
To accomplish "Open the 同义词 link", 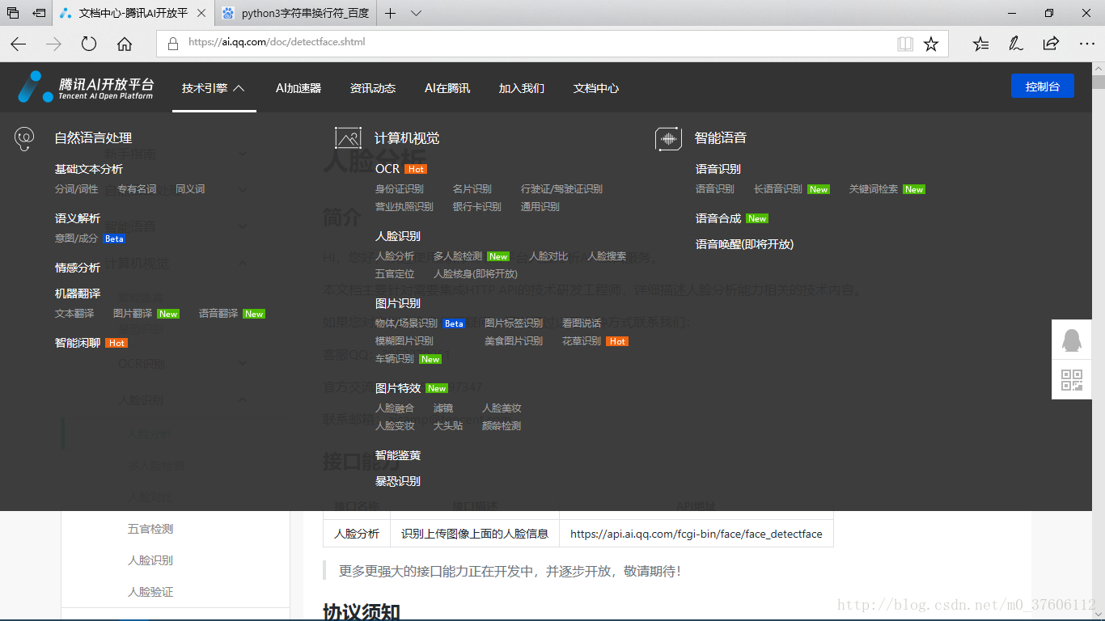I will pyautogui.click(x=190, y=189).
